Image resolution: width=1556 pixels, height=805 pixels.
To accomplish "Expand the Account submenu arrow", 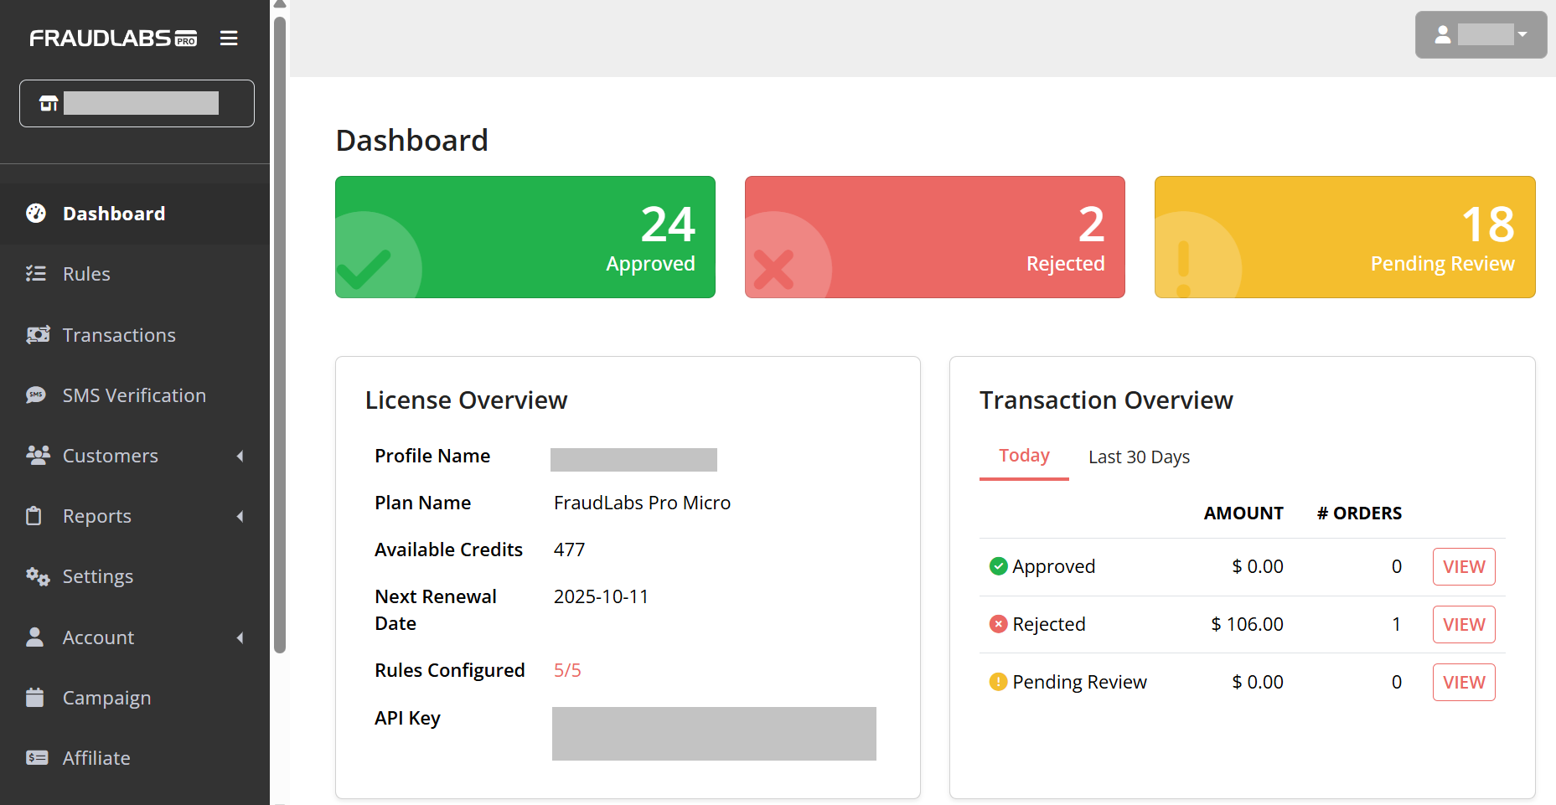I will 240,637.
